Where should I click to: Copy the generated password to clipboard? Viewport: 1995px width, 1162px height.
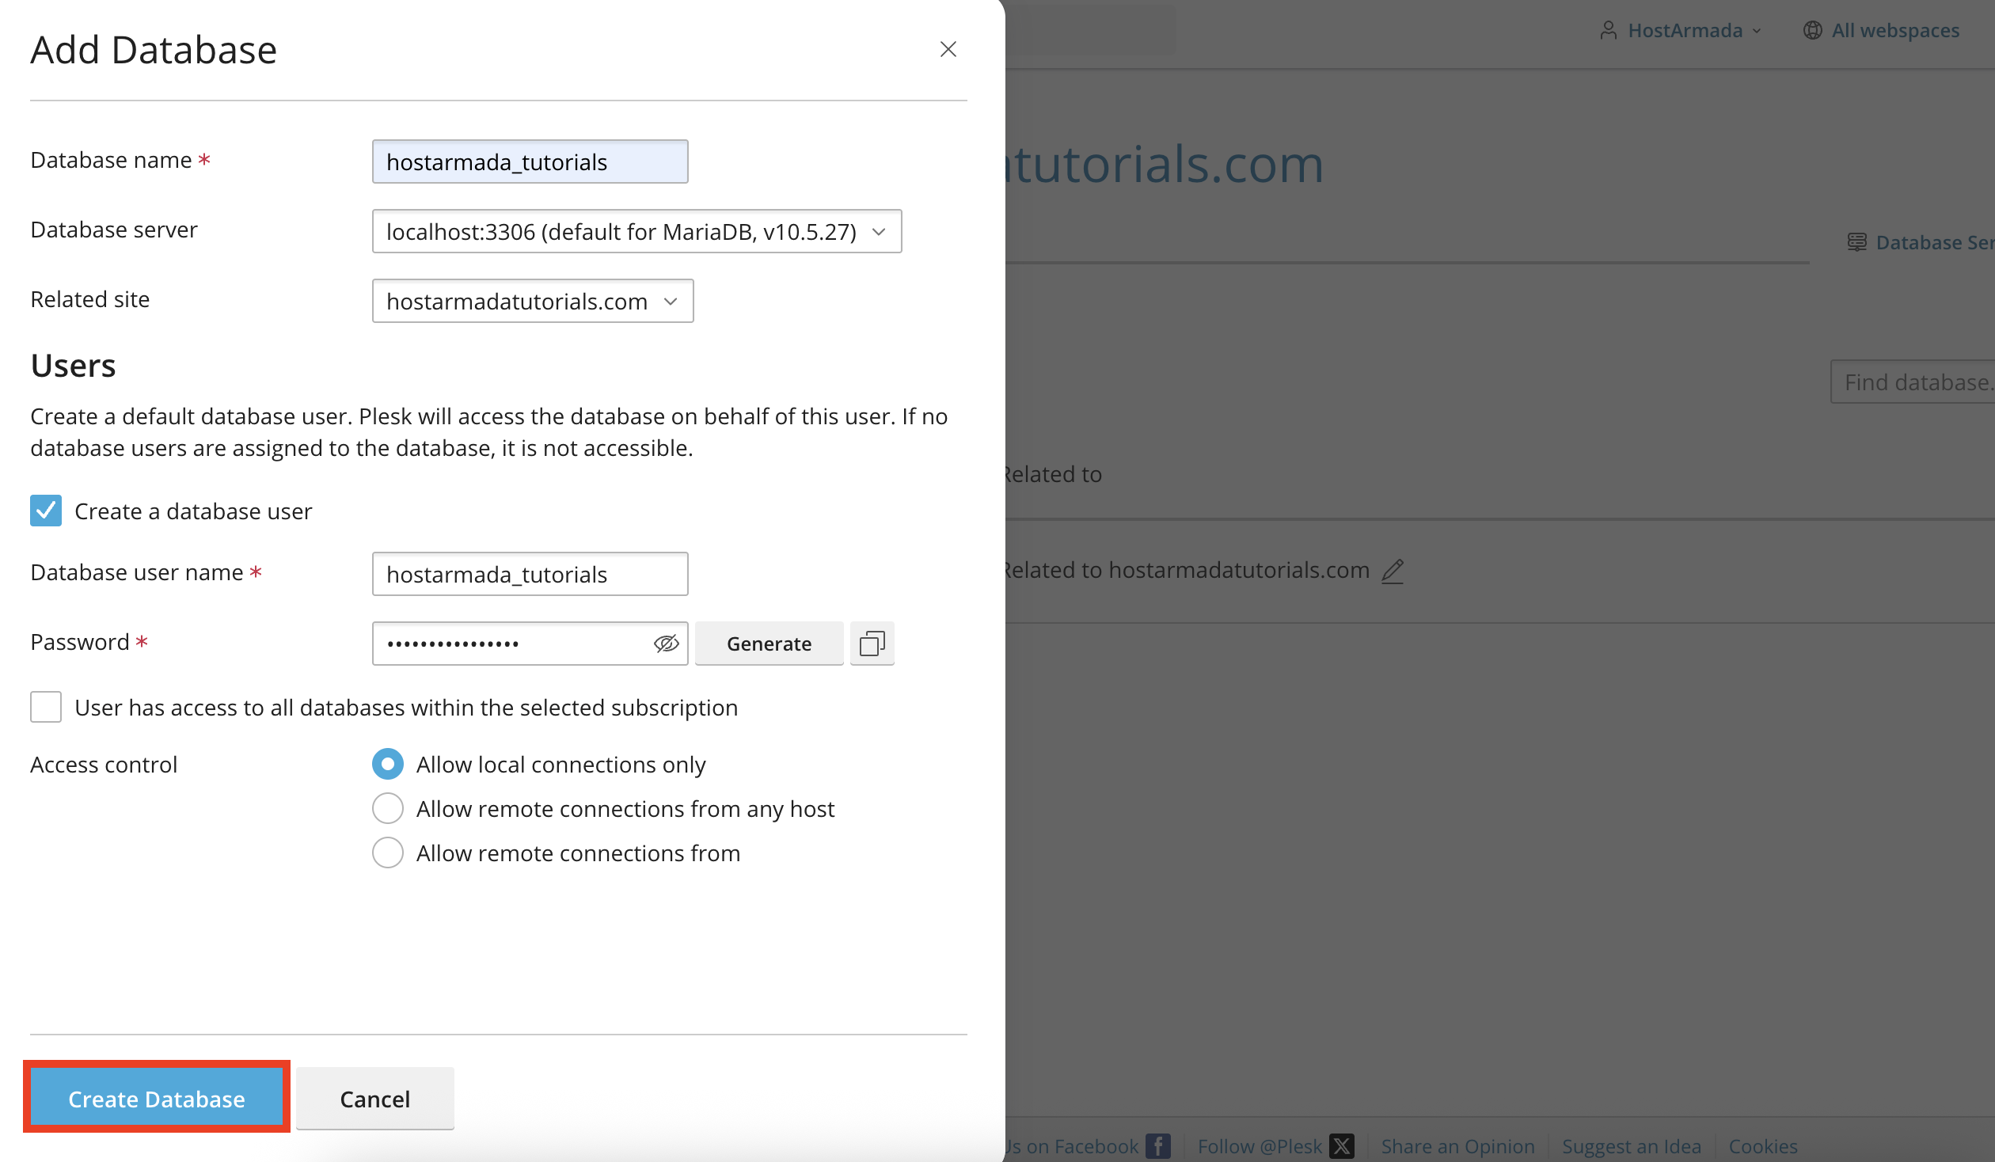point(872,643)
